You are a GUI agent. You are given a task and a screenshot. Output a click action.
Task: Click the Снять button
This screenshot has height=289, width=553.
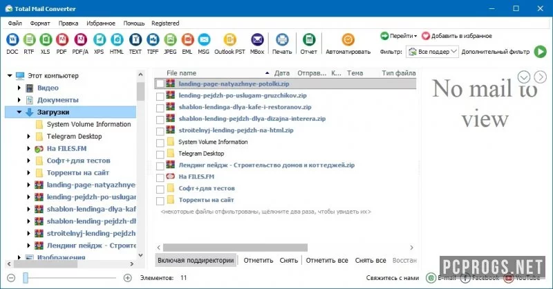pos(288,261)
